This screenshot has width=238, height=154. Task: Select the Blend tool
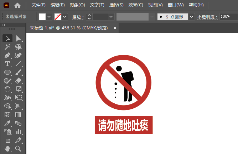(x=19, y=123)
